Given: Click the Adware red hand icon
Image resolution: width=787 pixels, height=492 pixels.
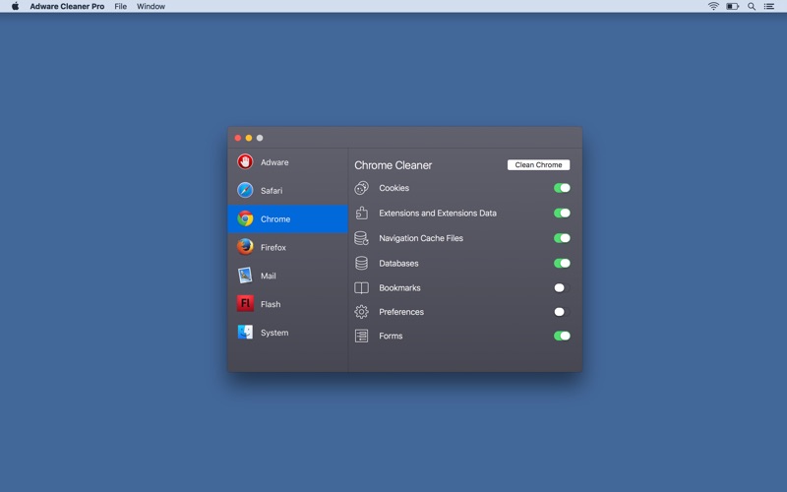Looking at the screenshot, I should (245, 161).
